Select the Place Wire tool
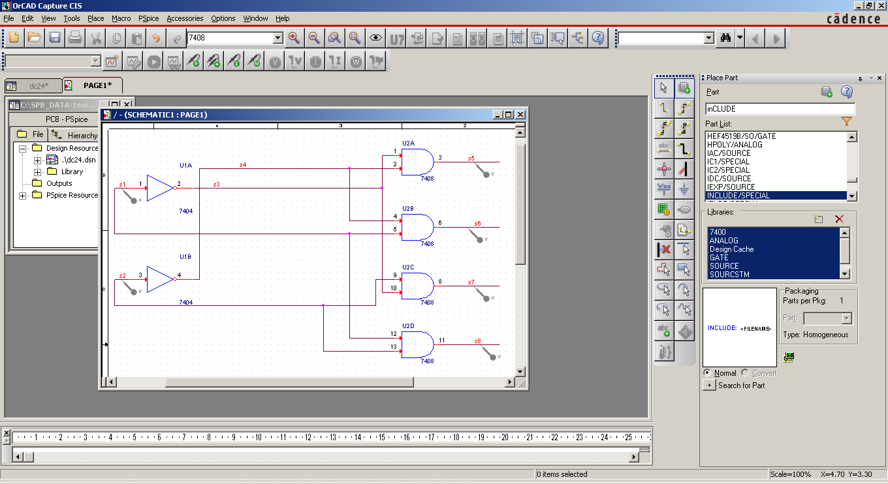The image size is (888, 484). click(x=664, y=108)
